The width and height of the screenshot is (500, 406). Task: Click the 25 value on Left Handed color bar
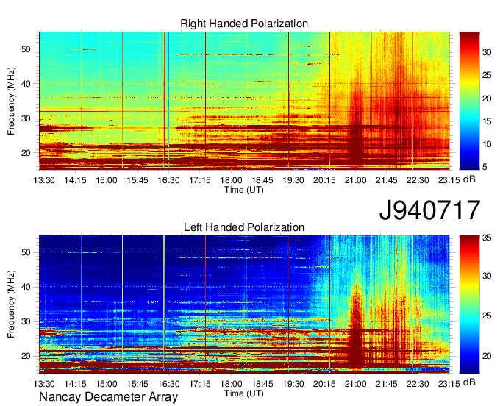click(x=487, y=316)
